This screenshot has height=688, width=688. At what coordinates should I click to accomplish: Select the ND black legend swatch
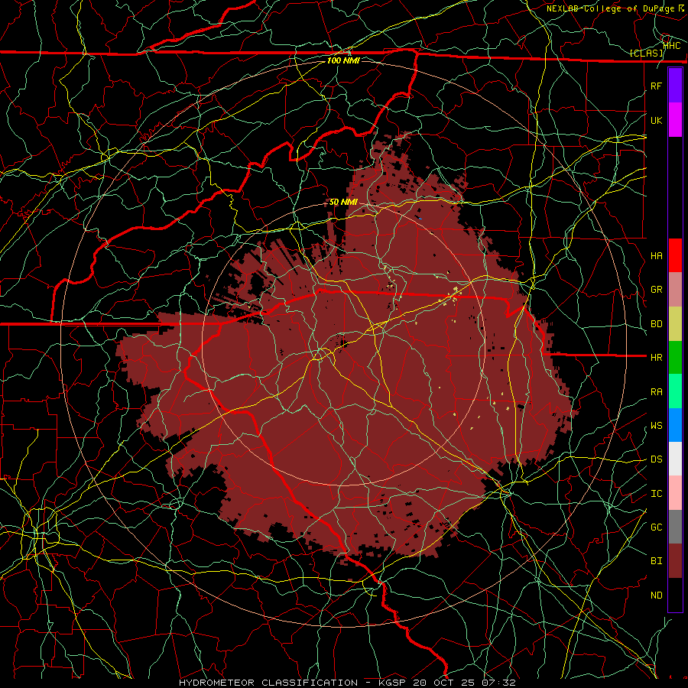[x=675, y=595]
